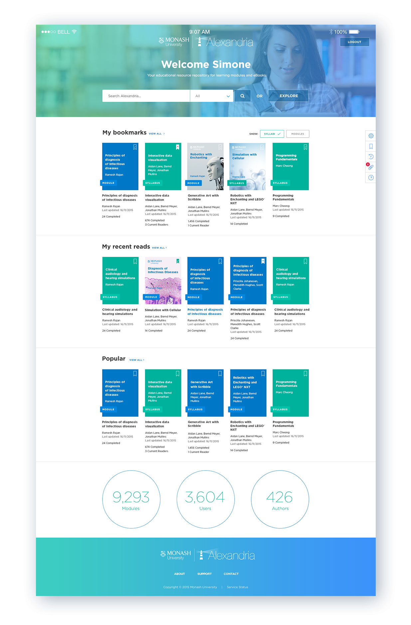Expand the All category dropdown
Image resolution: width=411 pixels, height=625 pixels.
pyautogui.click(x=212, y=96)
